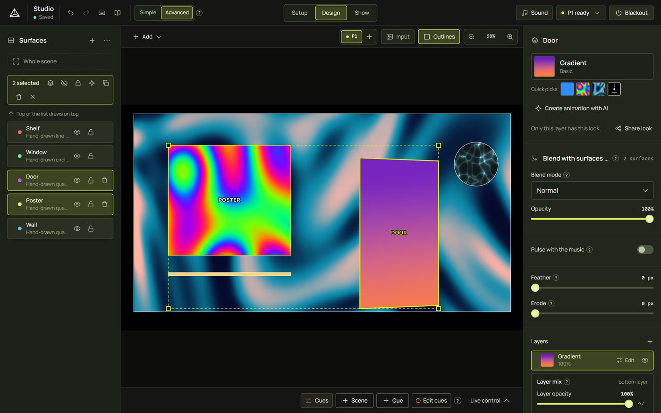Switch to Simple mode
Viewport: 661px width, 413px height.
tap(148, 13)
